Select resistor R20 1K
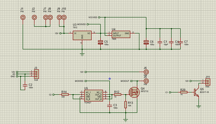The width and height of the screenshot is (216, 124). pyautogui.click(x=184, y=92)
